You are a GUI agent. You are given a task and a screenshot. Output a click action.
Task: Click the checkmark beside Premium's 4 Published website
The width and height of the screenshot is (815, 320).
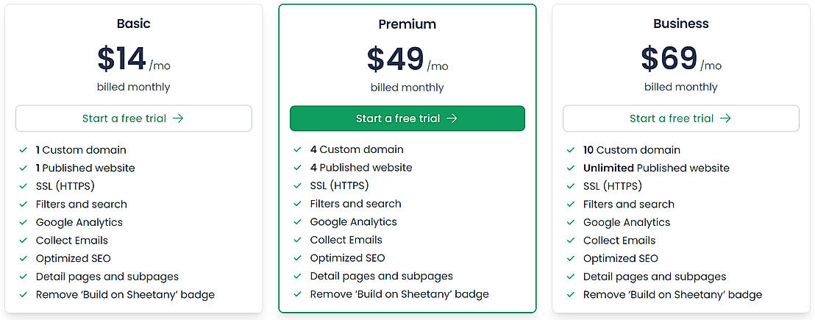[298, 168]
